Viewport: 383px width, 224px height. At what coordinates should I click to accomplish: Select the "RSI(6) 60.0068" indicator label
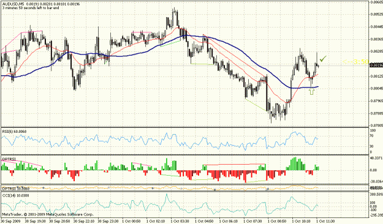click(15, 132)
